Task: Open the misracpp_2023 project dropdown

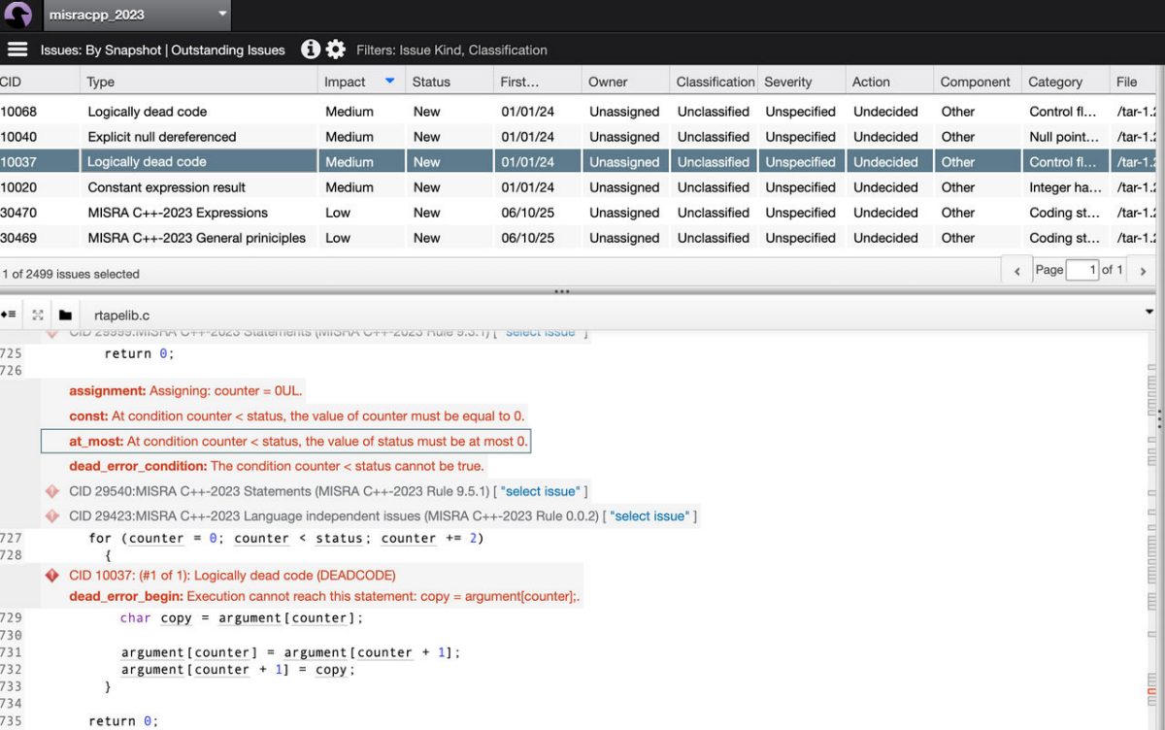Action: click(x=222, y=14)
